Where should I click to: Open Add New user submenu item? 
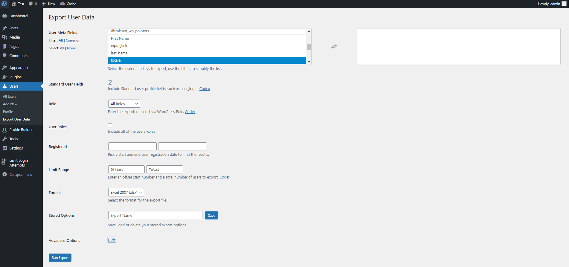tap(10, 104)
